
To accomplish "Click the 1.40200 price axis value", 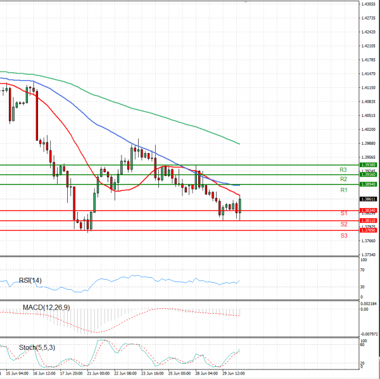I will pyautogui.click(x=368, y=130).
